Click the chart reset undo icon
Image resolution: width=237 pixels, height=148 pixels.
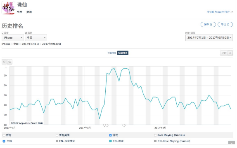tap(4, 62)
